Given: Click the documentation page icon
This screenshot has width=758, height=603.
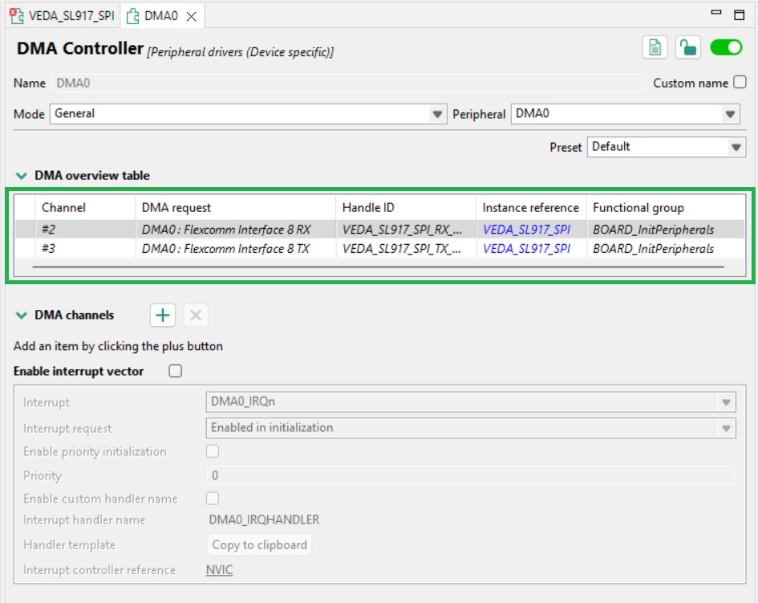Looking at the screenshot, I should (655, 48).
